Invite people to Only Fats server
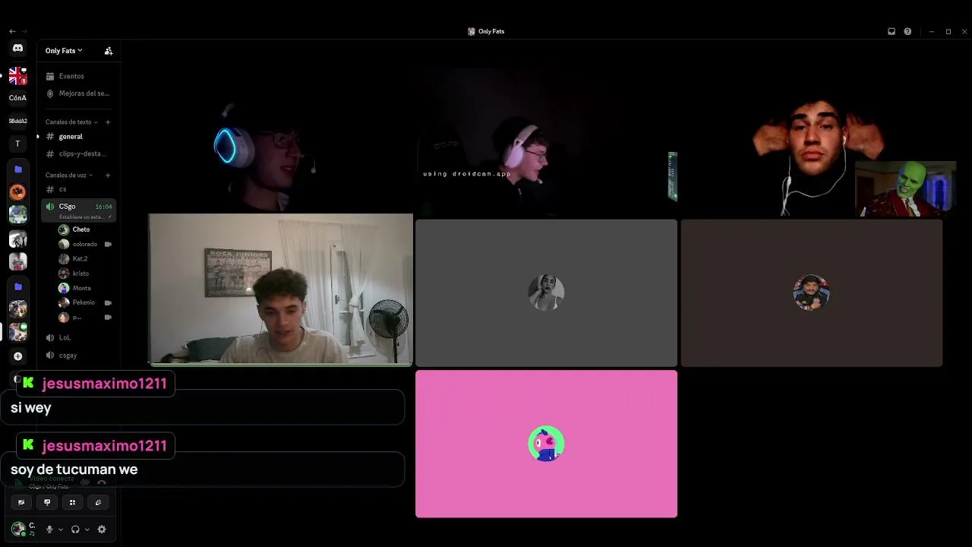The image size is (972, 547). [109, 51]
